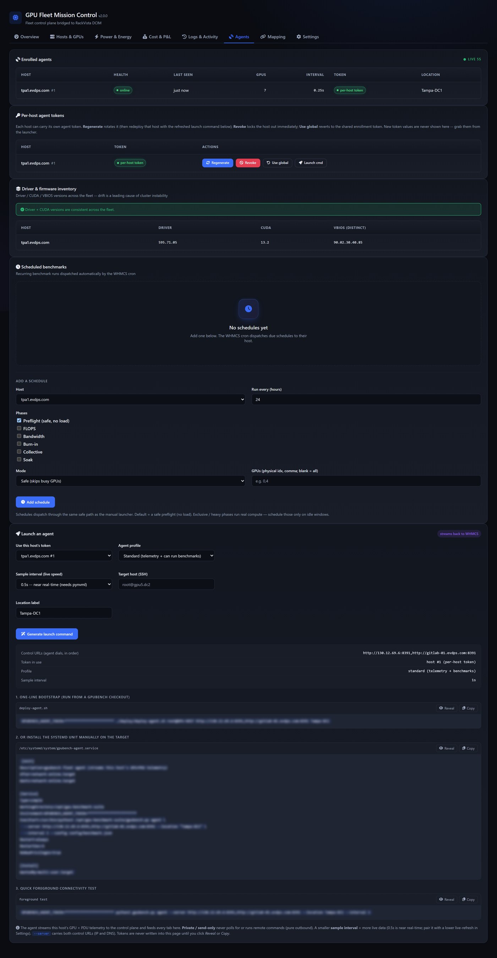Enable the Burn-in phase checkbox

pyautogui.click(x=19, y=444)
